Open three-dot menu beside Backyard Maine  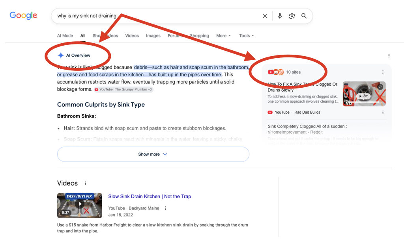coord(165,208)
